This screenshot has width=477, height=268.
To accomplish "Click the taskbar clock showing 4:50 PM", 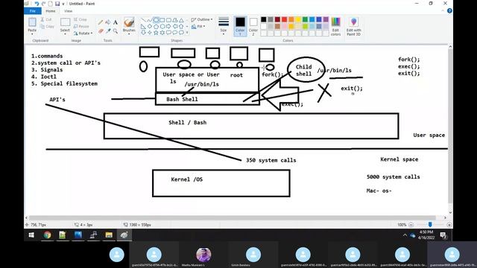I will [x=426, y=234].
